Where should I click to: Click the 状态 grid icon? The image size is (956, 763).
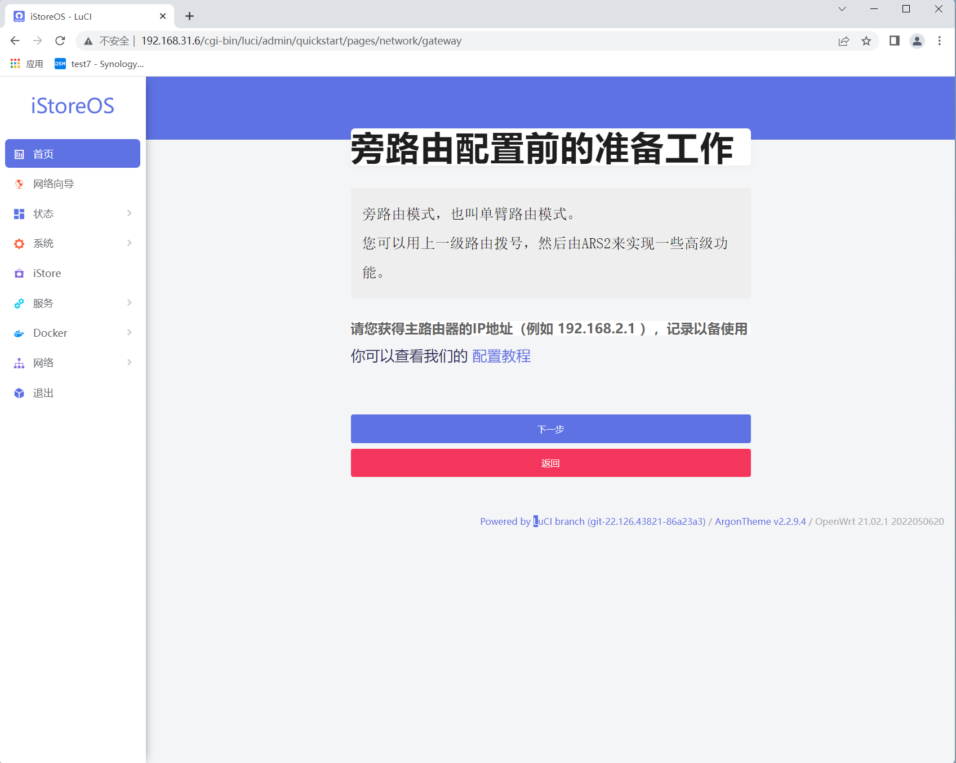tap(19, 214)
